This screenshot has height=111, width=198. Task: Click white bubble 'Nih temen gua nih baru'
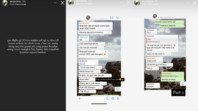click(159, 65)
